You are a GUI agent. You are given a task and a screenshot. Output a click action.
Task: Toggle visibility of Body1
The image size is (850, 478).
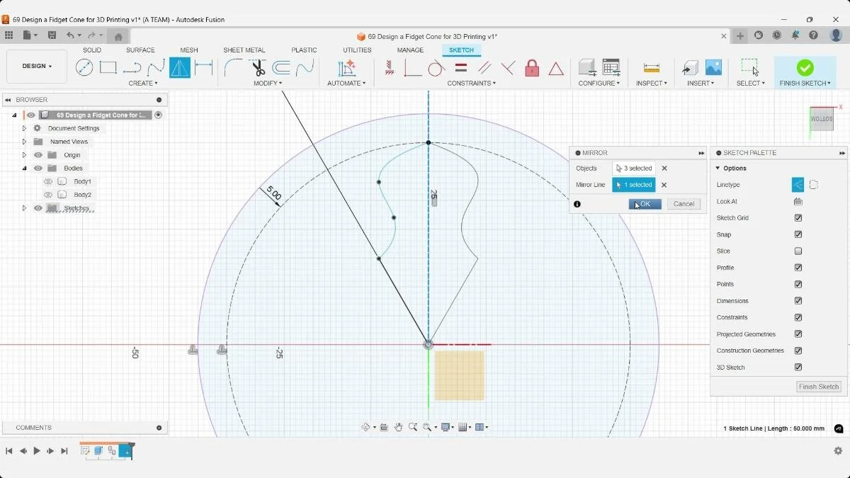[48, 182]
